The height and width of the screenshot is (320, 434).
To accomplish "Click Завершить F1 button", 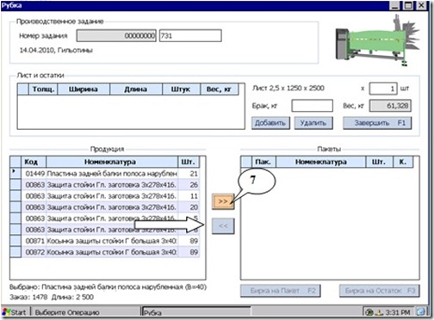I will click(377, 123).
